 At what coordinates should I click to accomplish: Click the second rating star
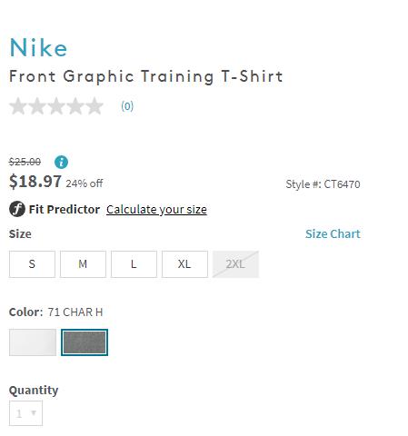37,106
